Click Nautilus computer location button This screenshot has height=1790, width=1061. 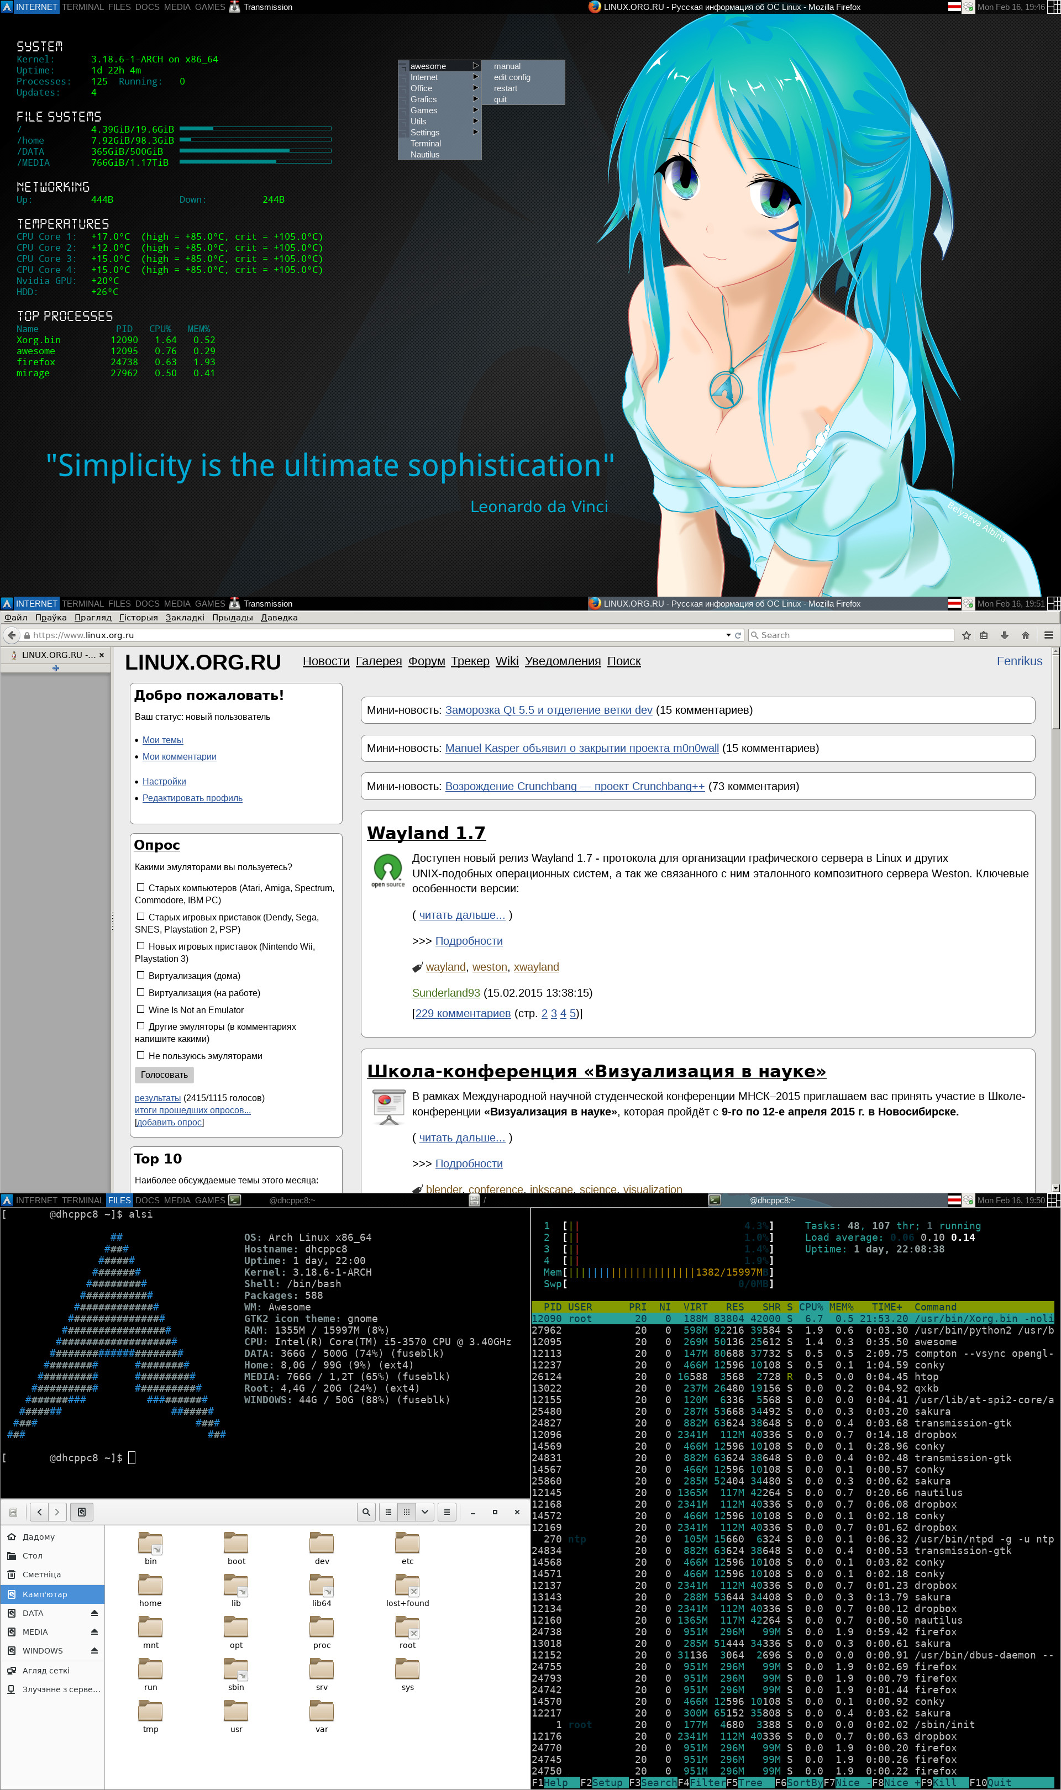[x=81, y=1512]
